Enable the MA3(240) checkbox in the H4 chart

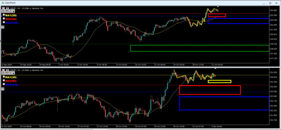[x=4, y=22]
